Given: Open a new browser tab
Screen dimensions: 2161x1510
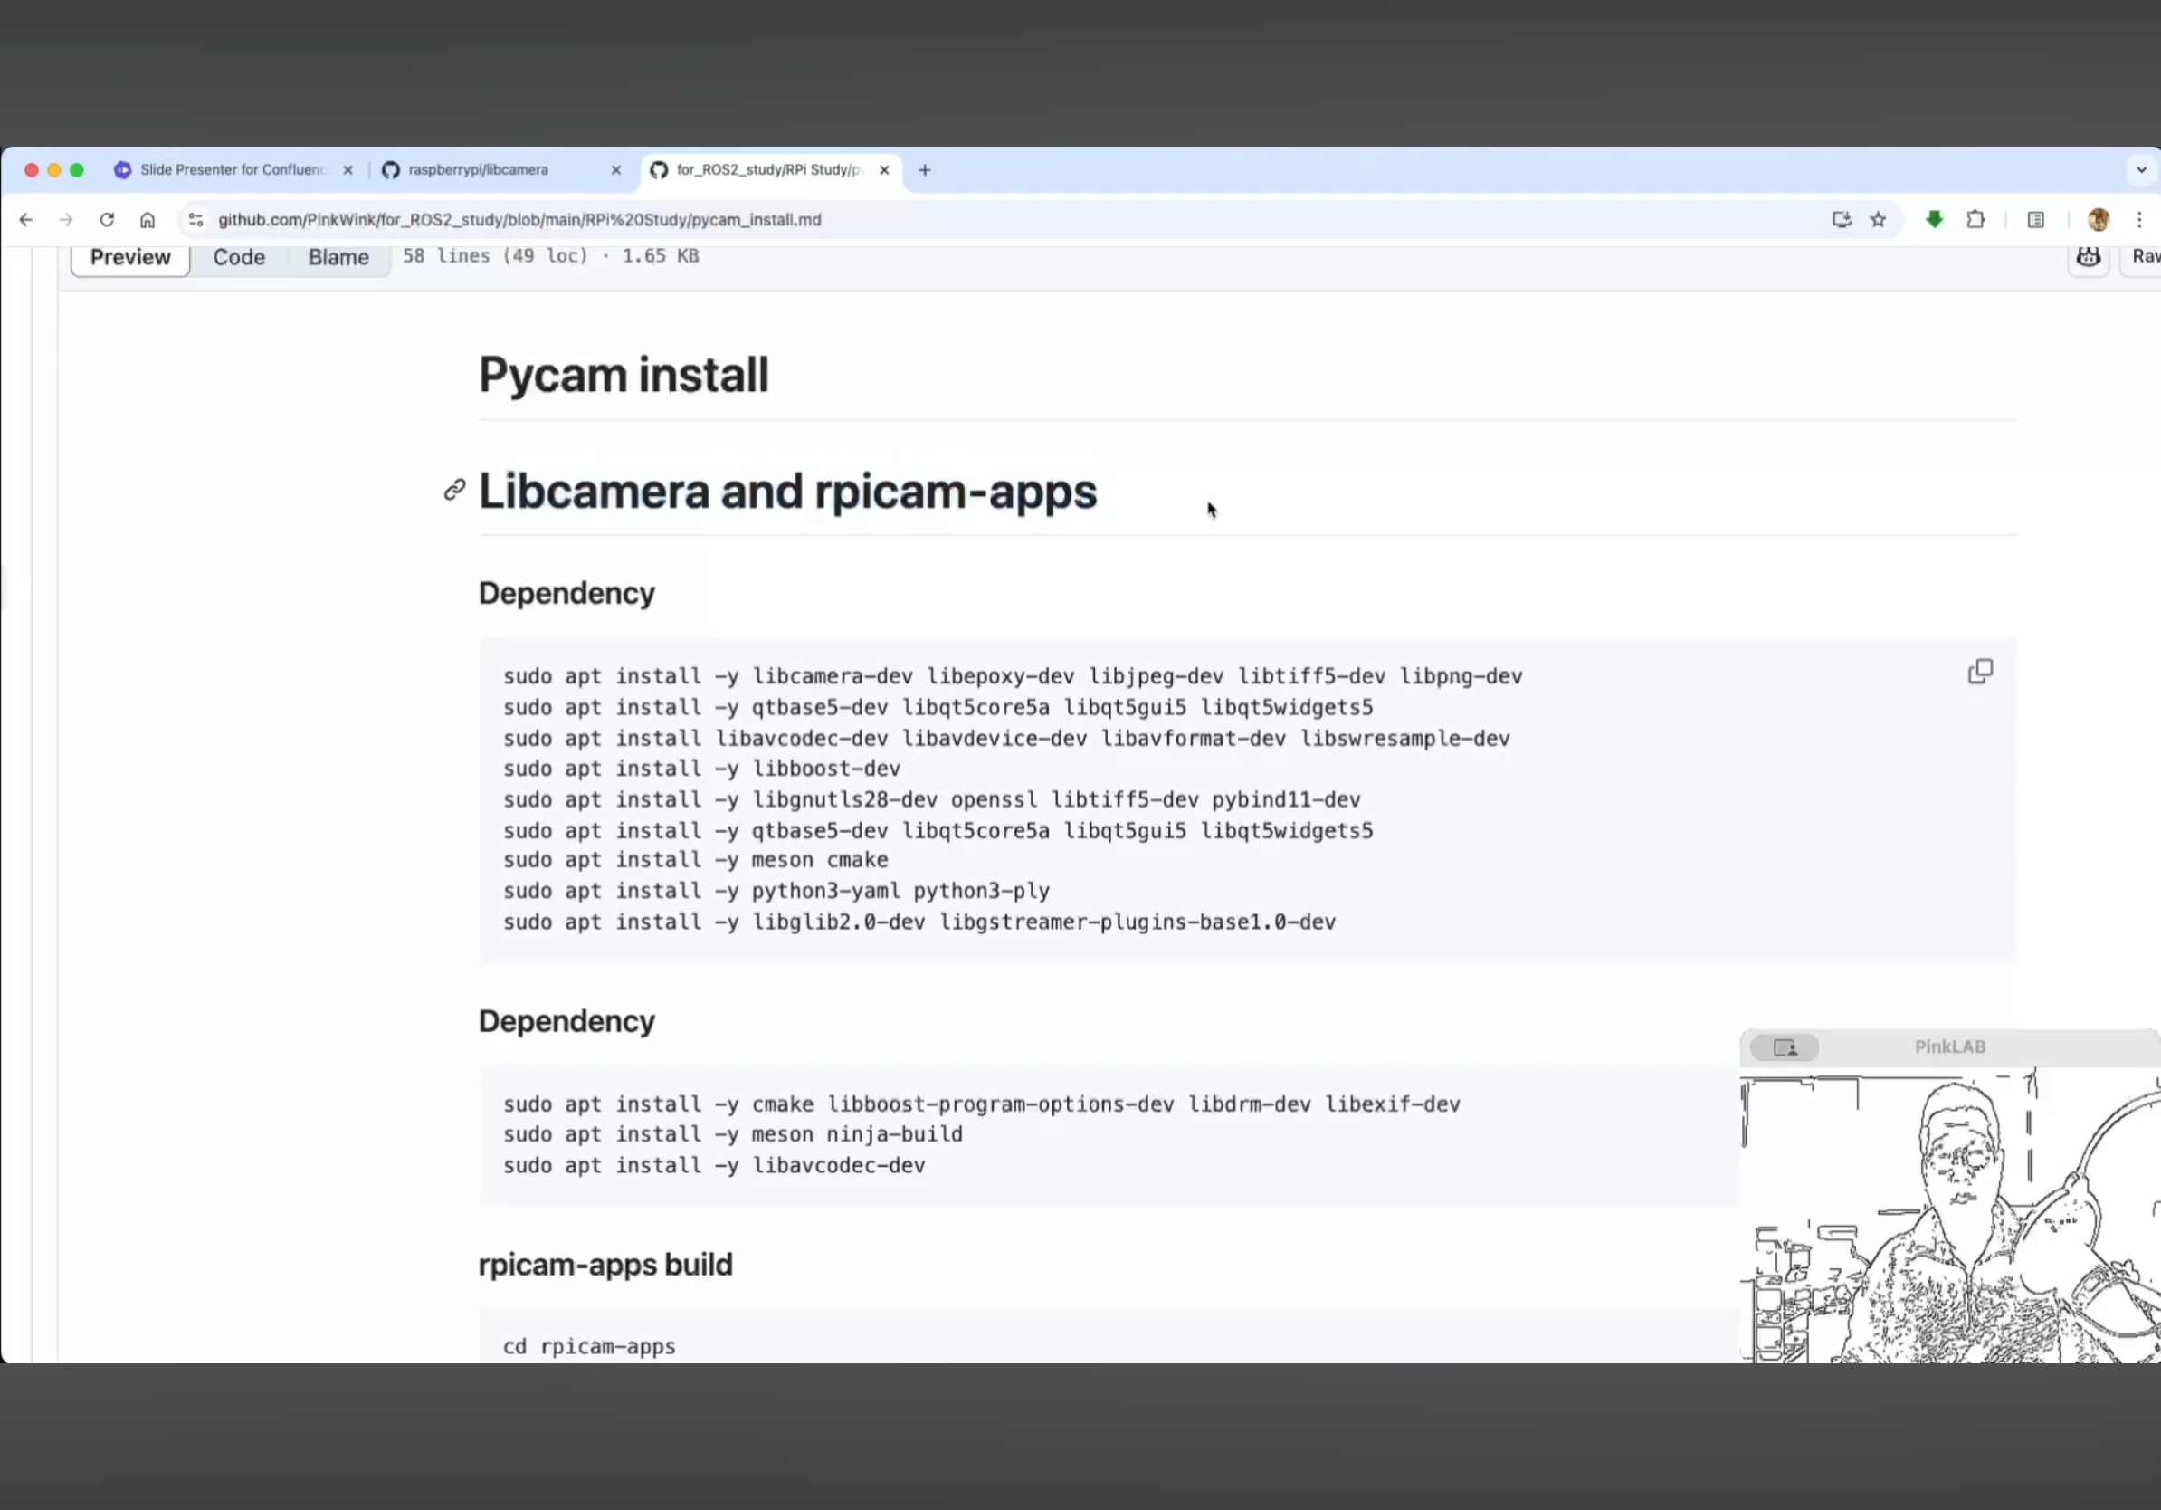Looking at the screenshot, I should [924, 170].
